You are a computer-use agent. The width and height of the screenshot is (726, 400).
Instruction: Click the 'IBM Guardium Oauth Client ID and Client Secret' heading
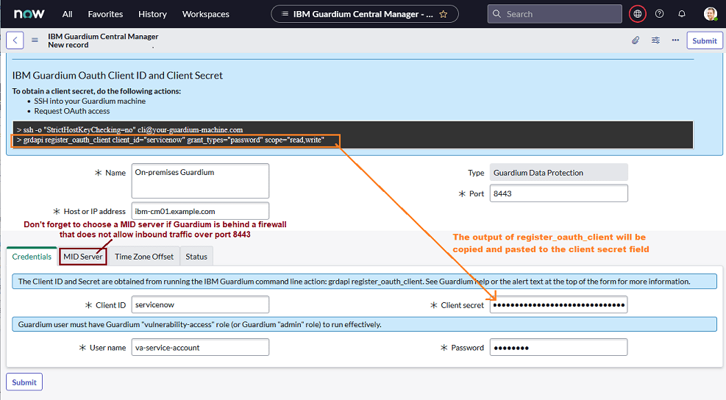coord(117,75)
